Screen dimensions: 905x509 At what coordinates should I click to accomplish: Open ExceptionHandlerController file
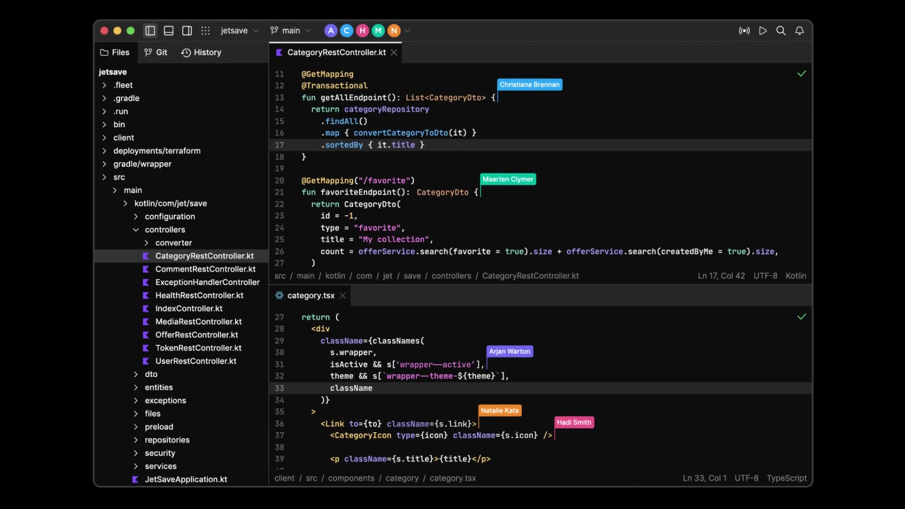(207, 282)
